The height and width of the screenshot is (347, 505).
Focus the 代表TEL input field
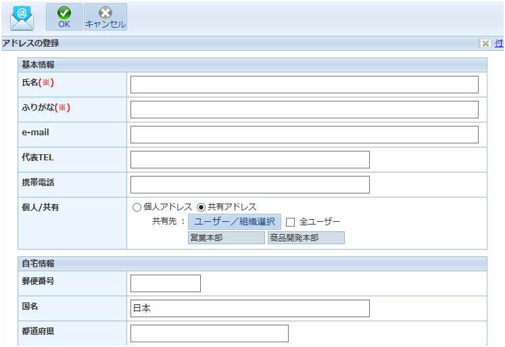click(x=249, y=160)
